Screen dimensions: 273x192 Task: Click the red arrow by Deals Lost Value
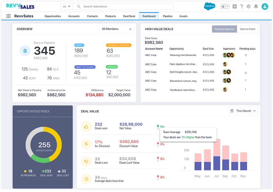pyautogui.click(x=158, y=159)
